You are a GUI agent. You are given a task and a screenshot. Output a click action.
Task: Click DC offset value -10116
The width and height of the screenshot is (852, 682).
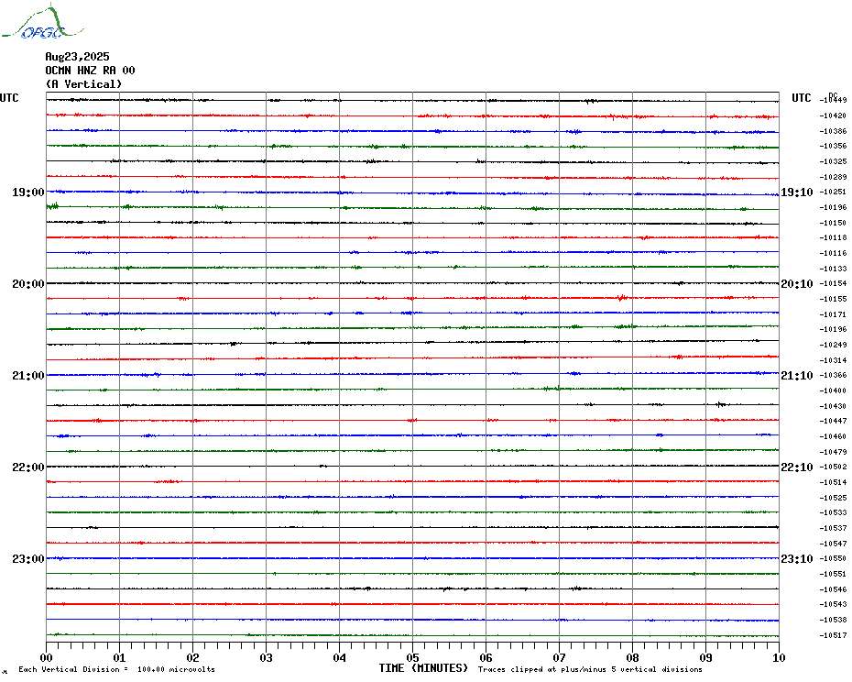point(834,253)
